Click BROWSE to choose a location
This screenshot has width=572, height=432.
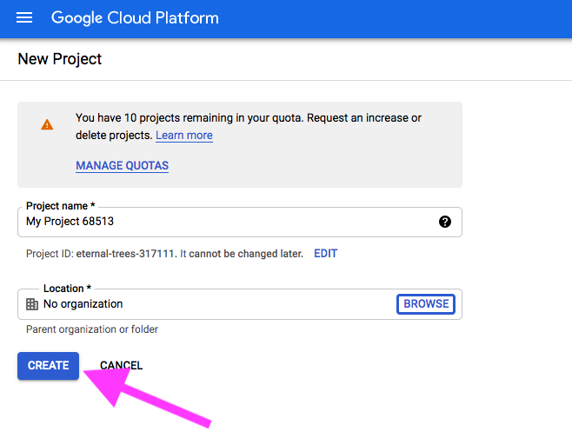[426, 304]
